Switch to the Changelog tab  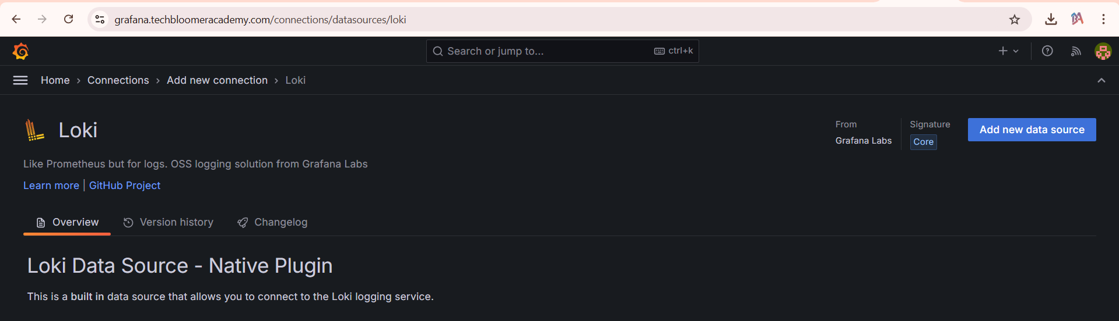point(272,222)
